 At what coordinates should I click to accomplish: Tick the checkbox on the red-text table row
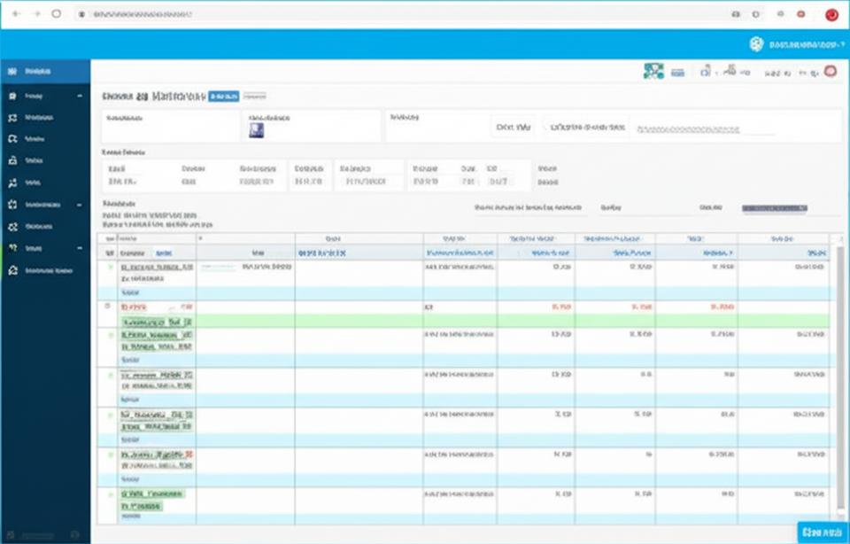[x=108, y=306]
